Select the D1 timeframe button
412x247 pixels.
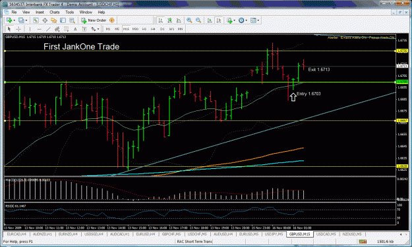coord(162,29)
